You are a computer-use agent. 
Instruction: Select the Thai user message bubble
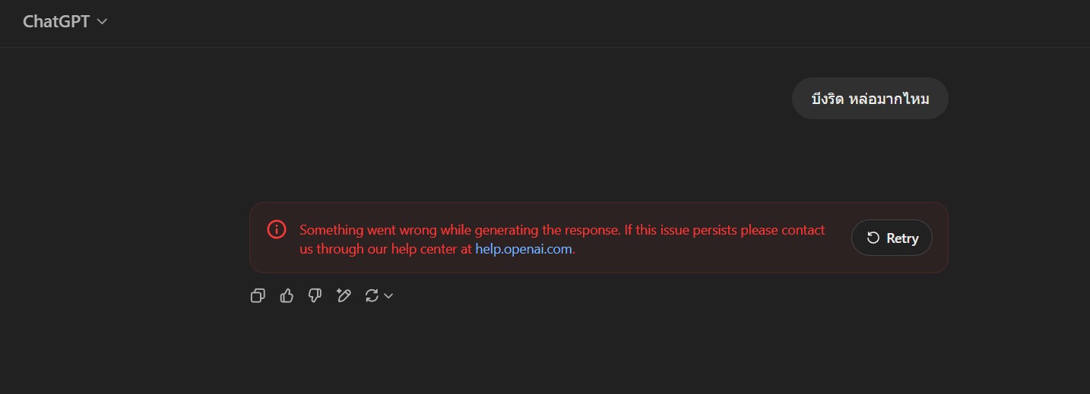click(x=870, y=99)
